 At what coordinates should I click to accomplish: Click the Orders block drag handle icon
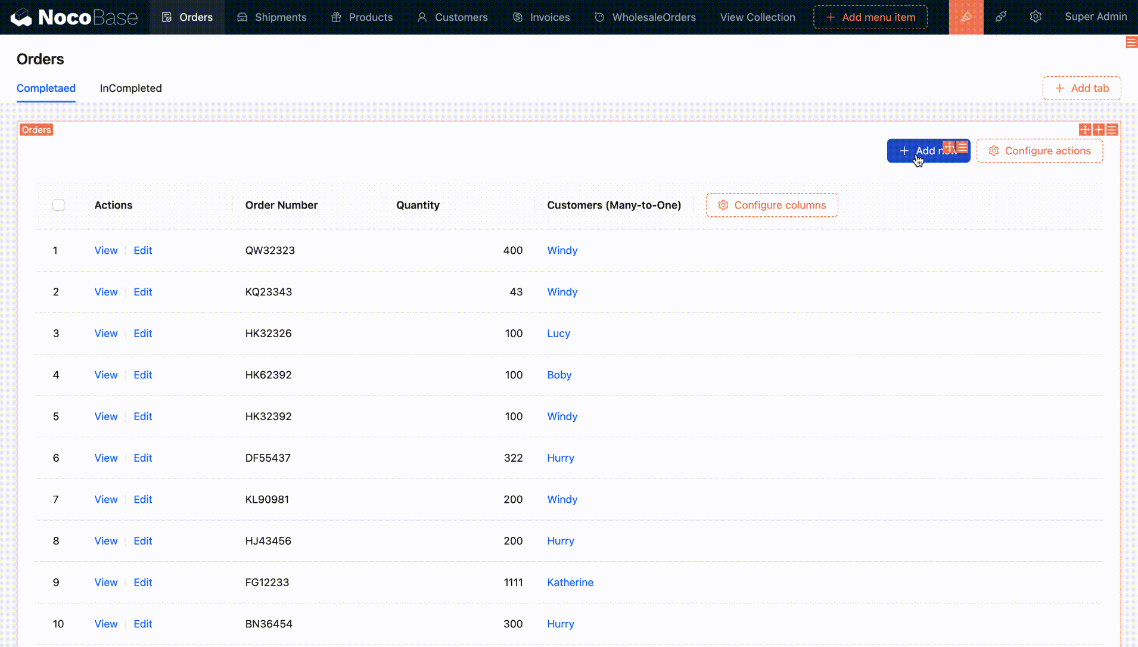point(1085,130)
